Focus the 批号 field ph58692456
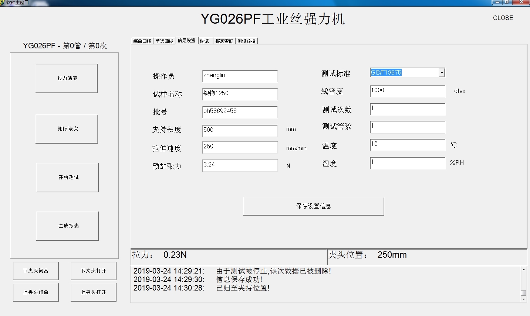This screenshot has height=316, width=530. point(240,112)
